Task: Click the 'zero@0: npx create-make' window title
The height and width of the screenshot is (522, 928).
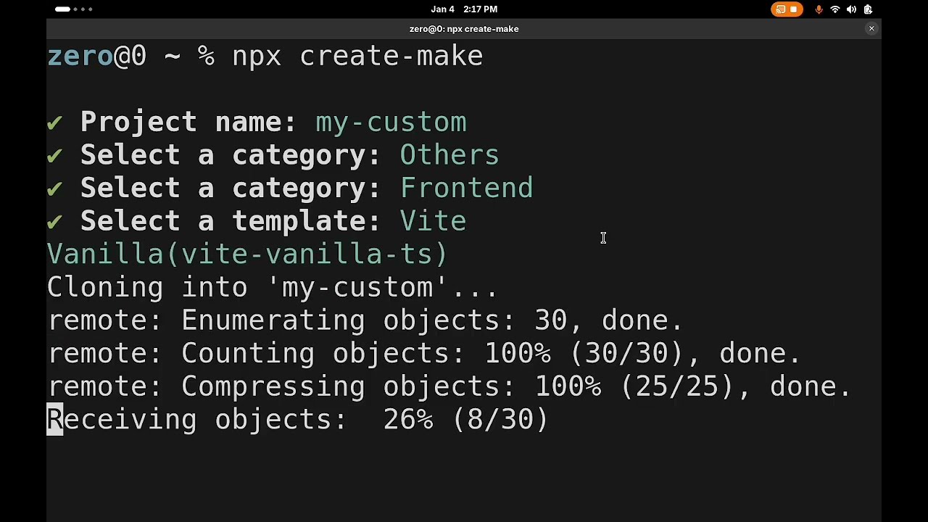Action: 464,29
